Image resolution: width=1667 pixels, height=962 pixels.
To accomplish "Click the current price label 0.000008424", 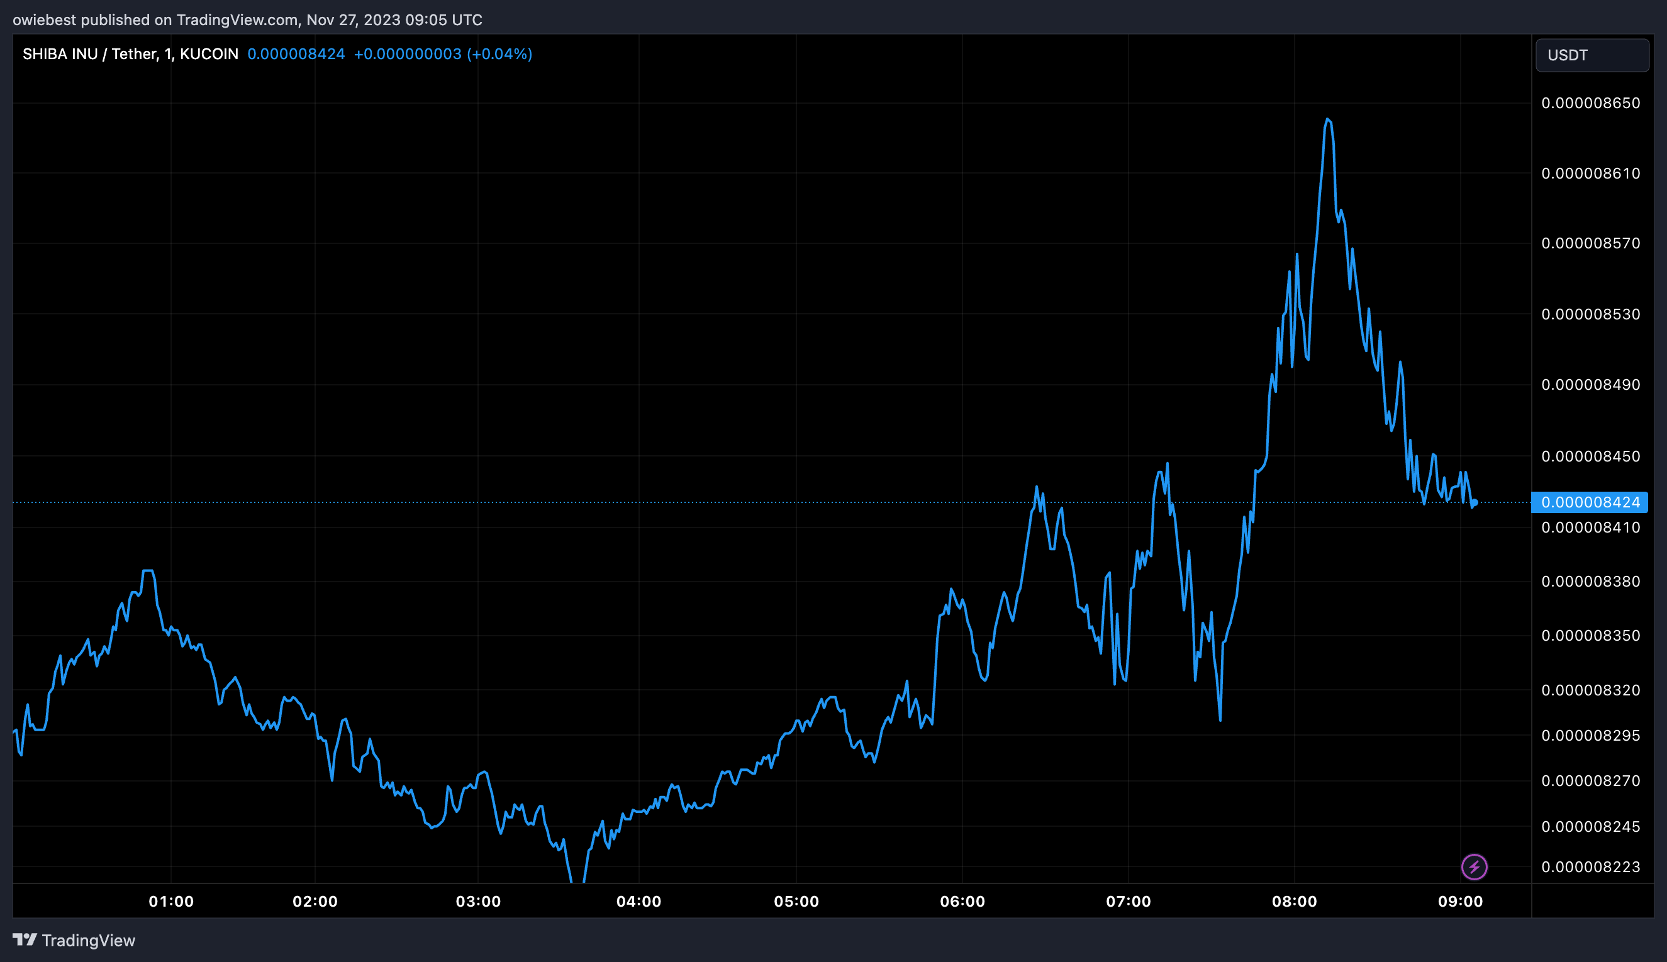I will pos(1590,502).
